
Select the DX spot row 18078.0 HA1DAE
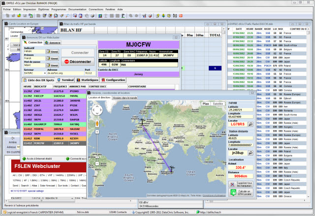pos(55,129)
